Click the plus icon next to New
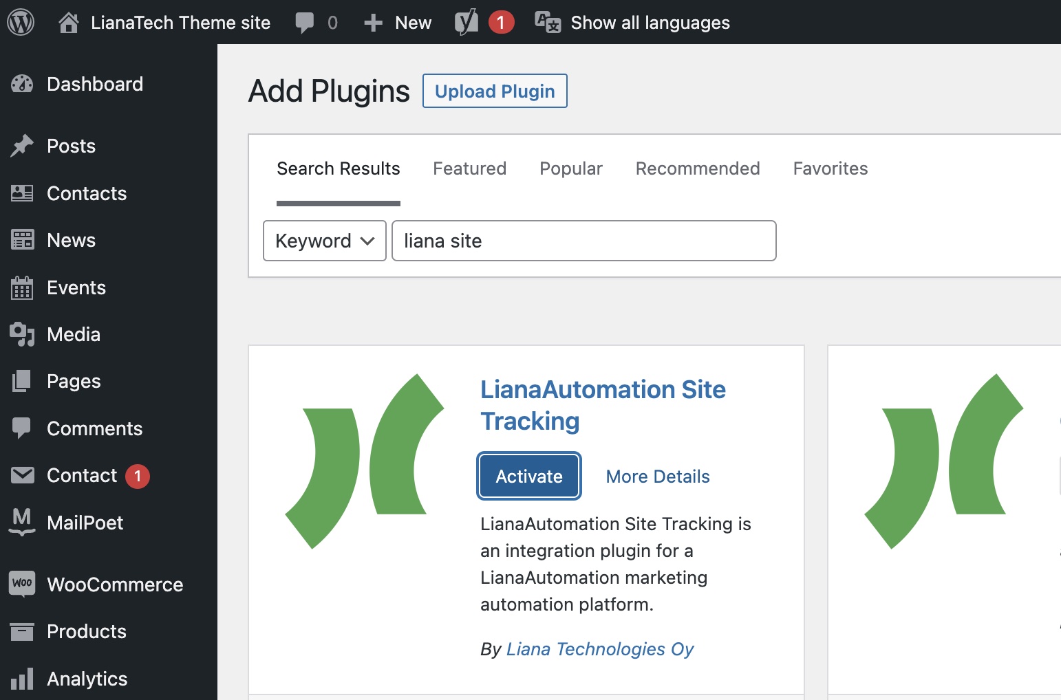 tap(373, 23)
